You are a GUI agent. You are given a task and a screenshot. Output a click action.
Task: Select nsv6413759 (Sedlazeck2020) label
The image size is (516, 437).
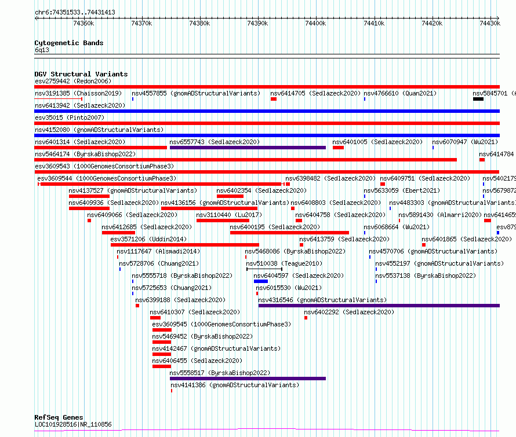point(344,239)
